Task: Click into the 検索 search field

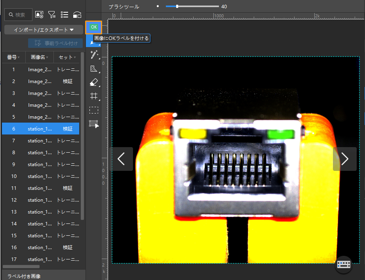Action: pyautogui.click(x=18, y=15)
